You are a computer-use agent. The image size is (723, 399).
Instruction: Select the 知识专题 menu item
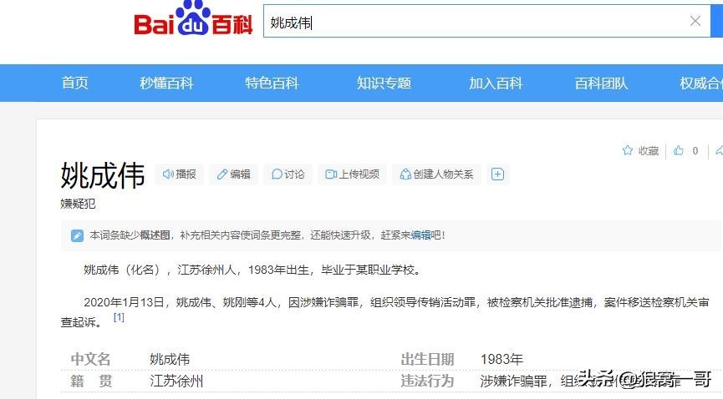(x=384, y=83)
